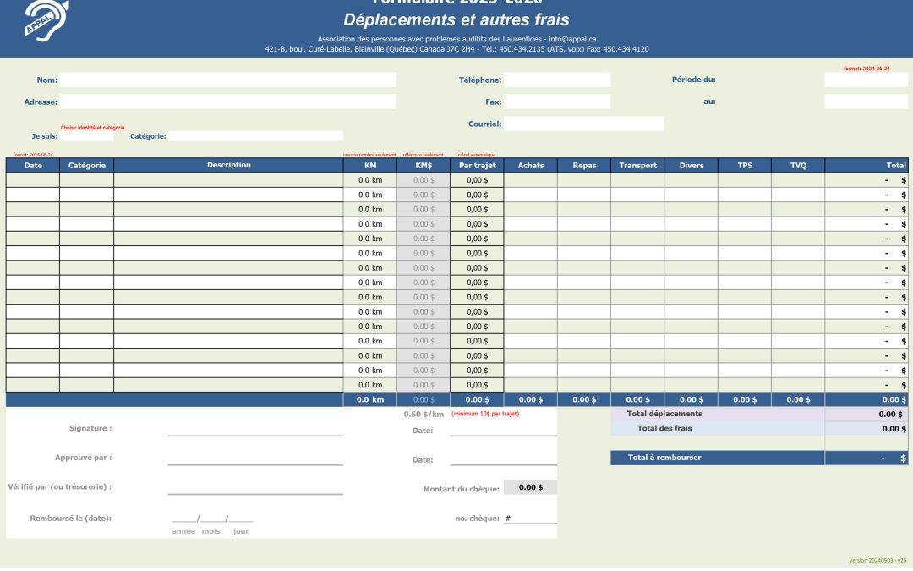Screen dimensions: 913x571
Task: Click the Nom input field
Action: 227,80
